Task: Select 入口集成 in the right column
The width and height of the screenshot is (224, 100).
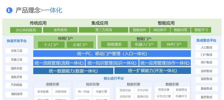Action: click(x=207, y=47)
